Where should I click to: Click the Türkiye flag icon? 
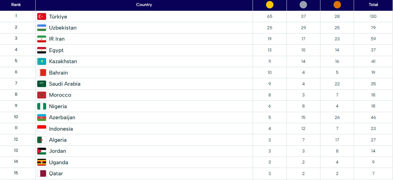(x=42, y=16)
